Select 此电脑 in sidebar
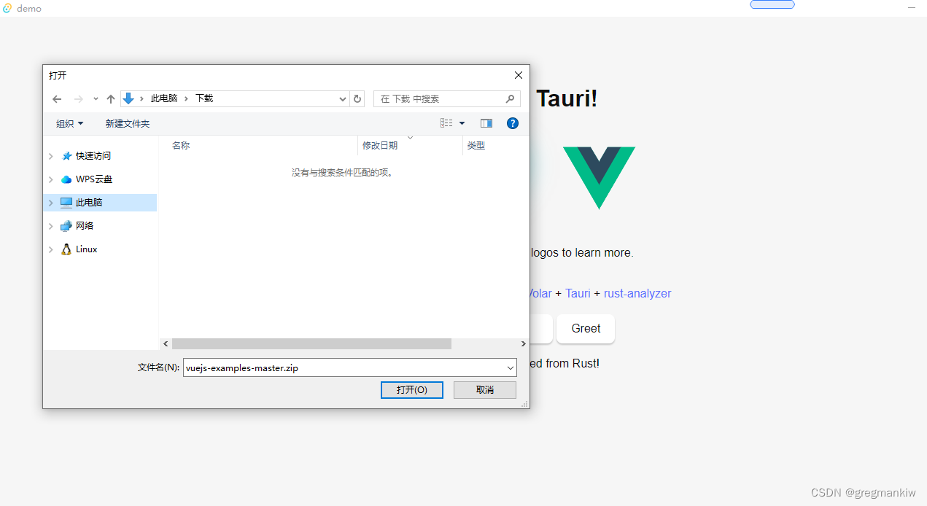927x506 pixels. click(89, 203)
